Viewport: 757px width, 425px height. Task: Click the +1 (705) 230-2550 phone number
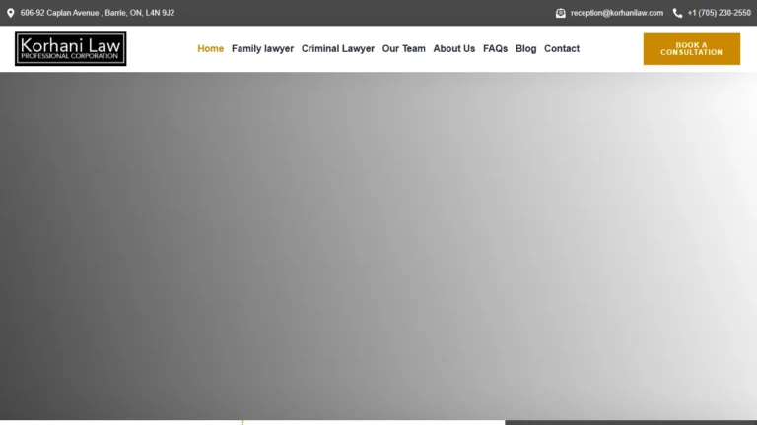click(719, 13)
